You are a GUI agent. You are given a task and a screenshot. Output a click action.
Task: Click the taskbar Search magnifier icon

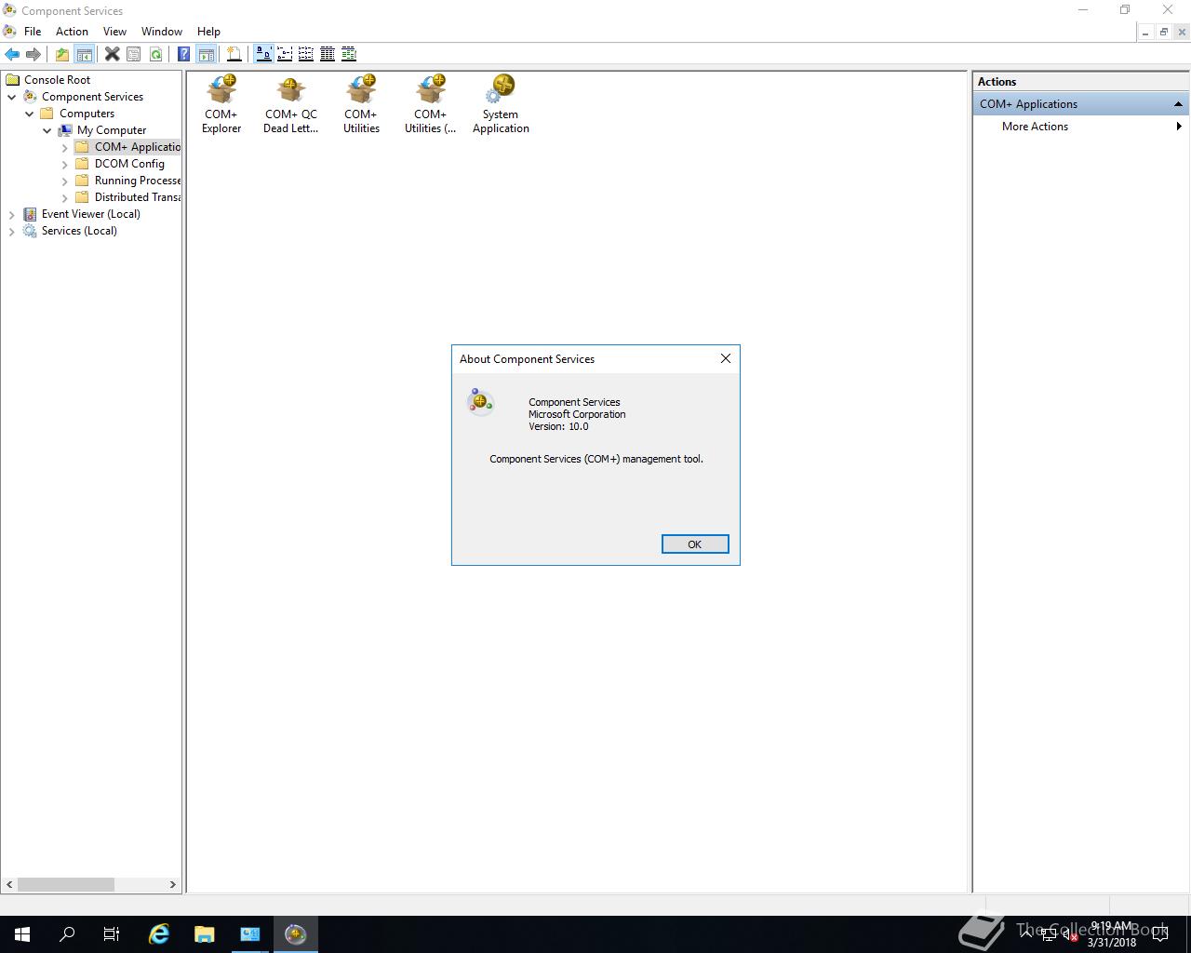[x=67, y=934]
